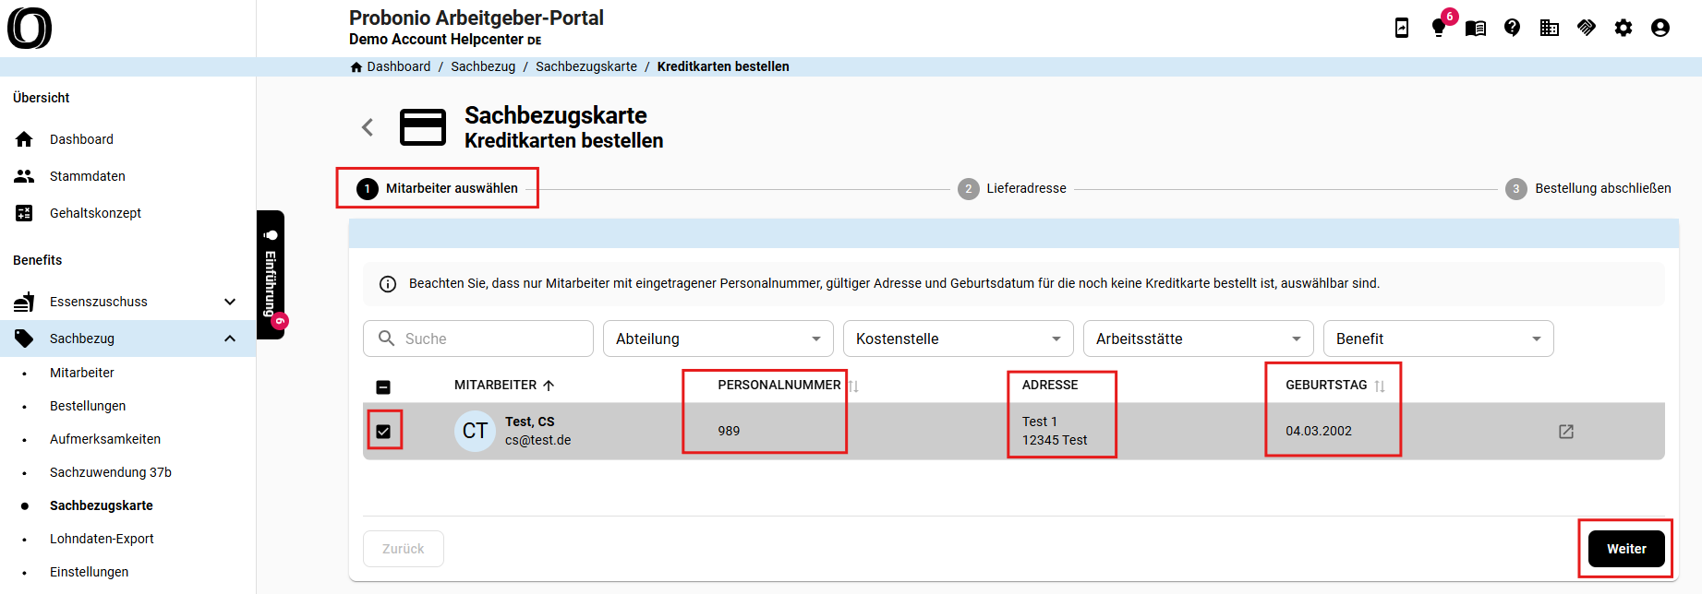This screenshot has width=1702, height=594.
Task: Click Kreditkarten bestellen breadcrumb text
Action: [x=723, y=66]
